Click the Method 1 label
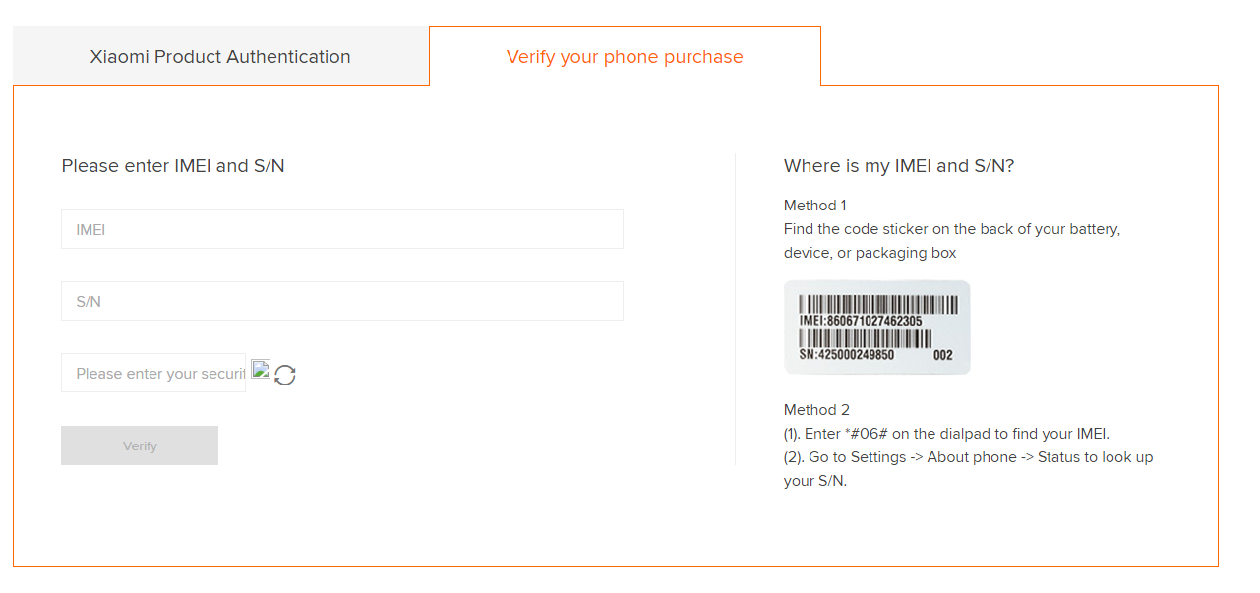Image resolution: width=1260 pixels, height=593 pixels. pos(814,206)
